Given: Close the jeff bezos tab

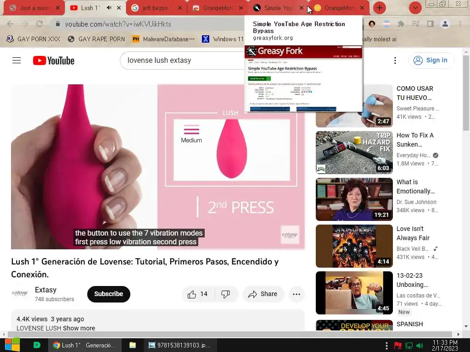Looking at the screenshot, I should pyautogui.click(x=180, y=8).
